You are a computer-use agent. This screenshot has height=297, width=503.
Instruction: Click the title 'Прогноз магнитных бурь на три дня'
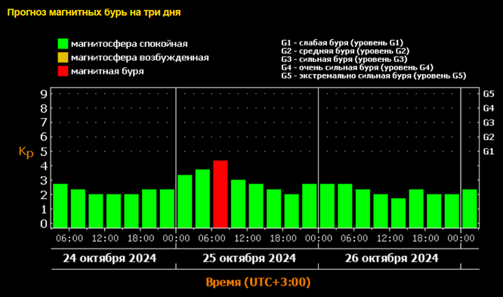94,13
